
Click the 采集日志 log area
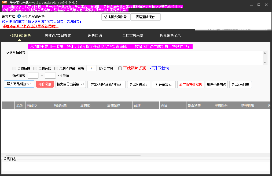(136, 166)
